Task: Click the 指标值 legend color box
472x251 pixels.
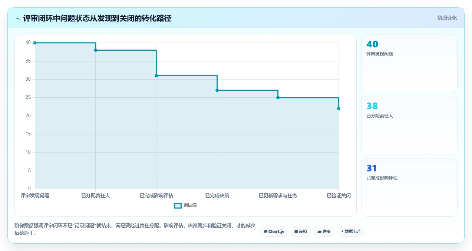Action: click(x=178, y=205)
